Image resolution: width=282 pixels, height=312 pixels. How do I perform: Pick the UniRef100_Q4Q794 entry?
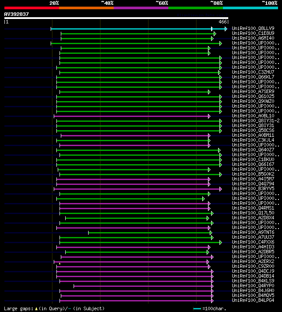(253, 184)
